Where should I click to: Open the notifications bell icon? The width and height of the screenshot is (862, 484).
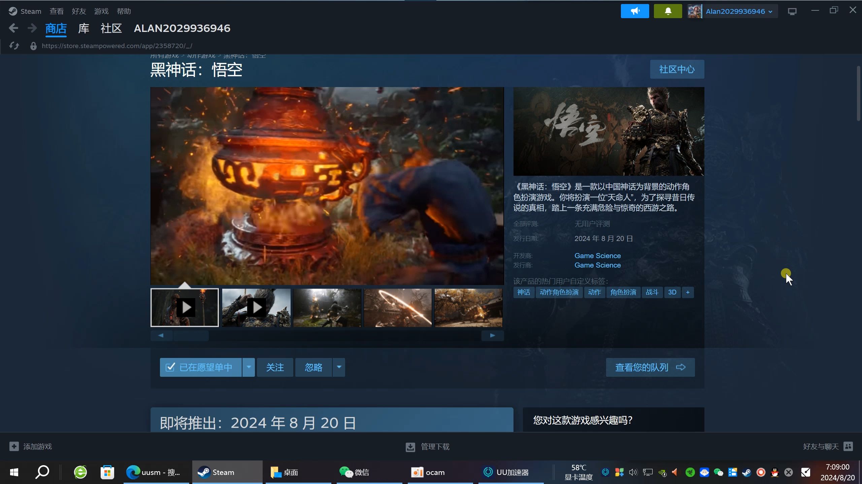[668, 11]
